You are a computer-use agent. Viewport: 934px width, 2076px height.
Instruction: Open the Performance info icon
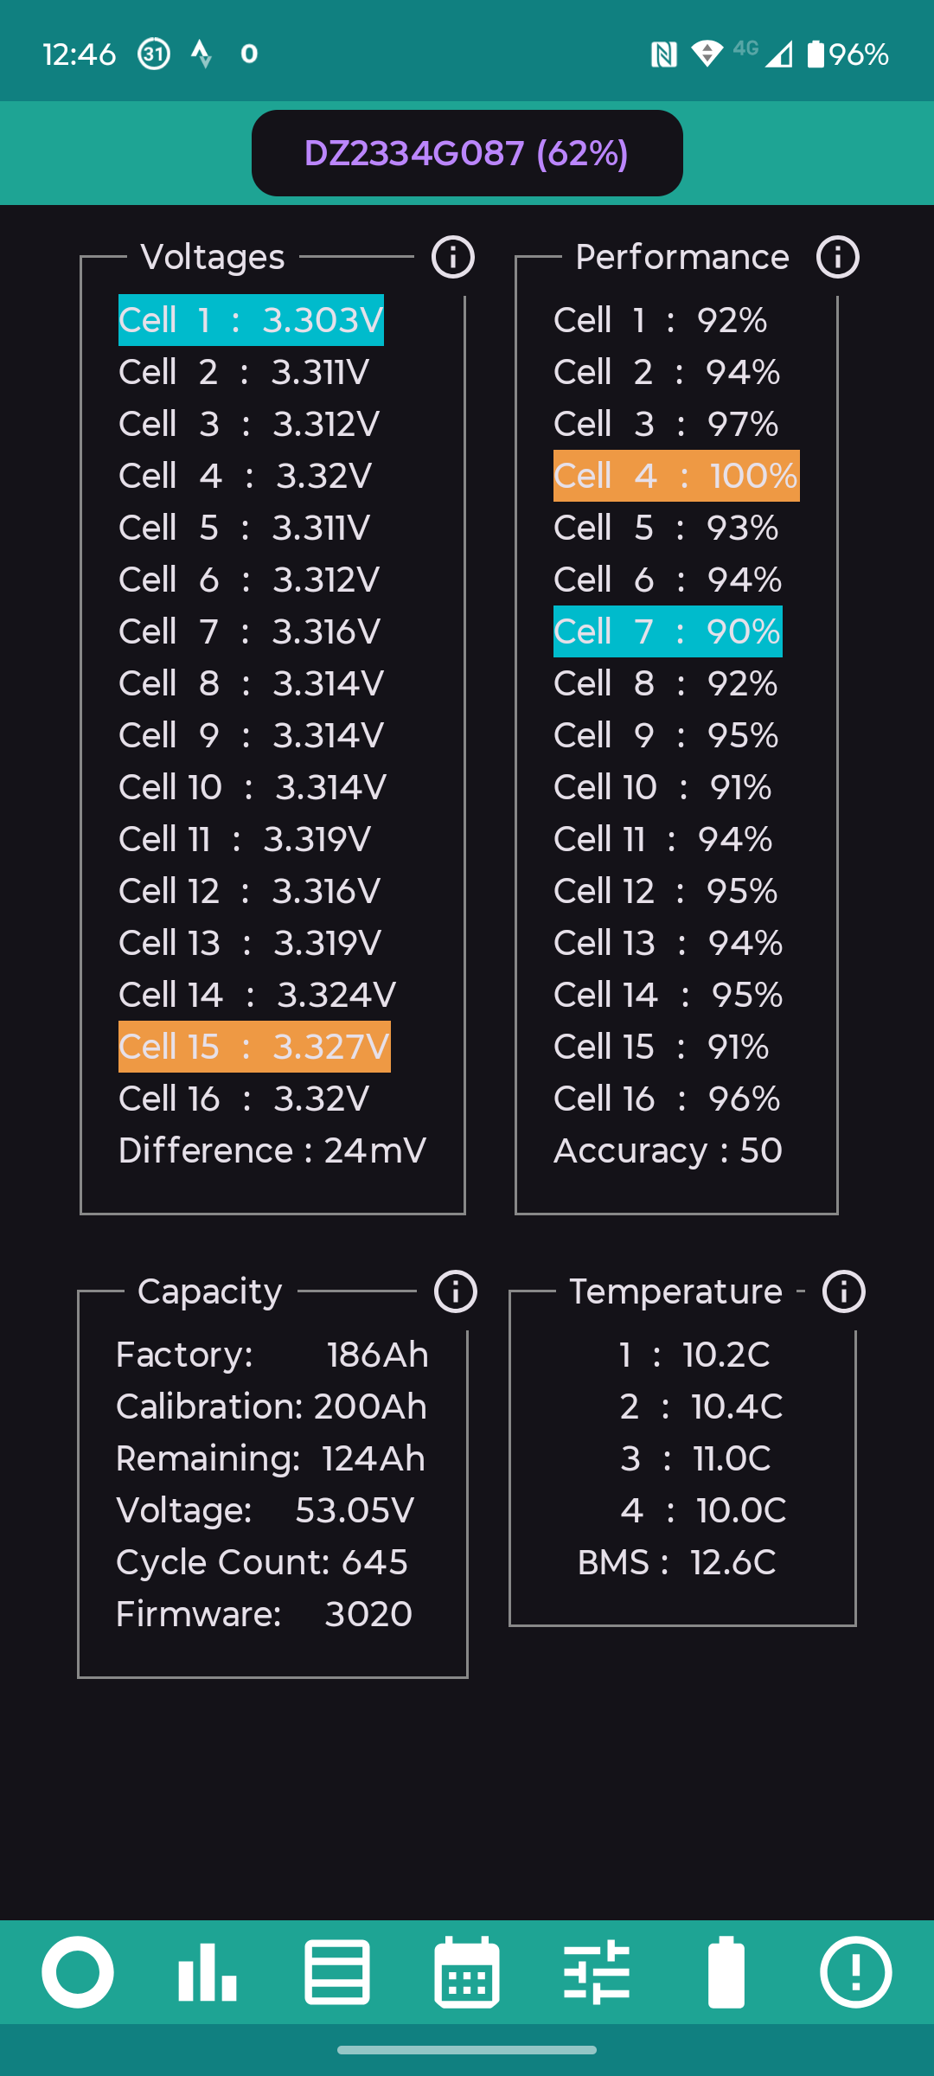point(838,257)
